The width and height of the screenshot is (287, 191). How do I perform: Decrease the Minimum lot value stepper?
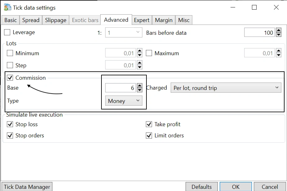coord(139,55)
